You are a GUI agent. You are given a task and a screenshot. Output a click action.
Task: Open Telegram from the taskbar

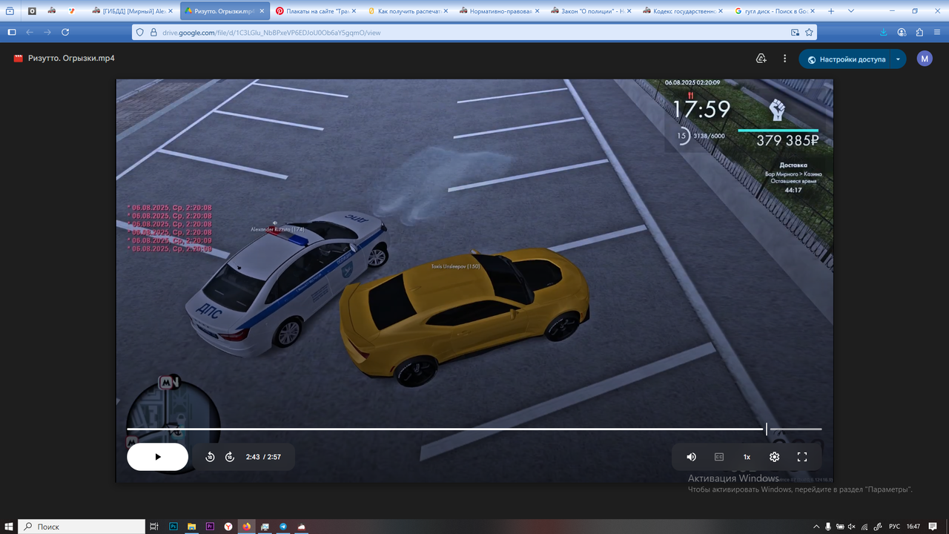coord(282,527)
